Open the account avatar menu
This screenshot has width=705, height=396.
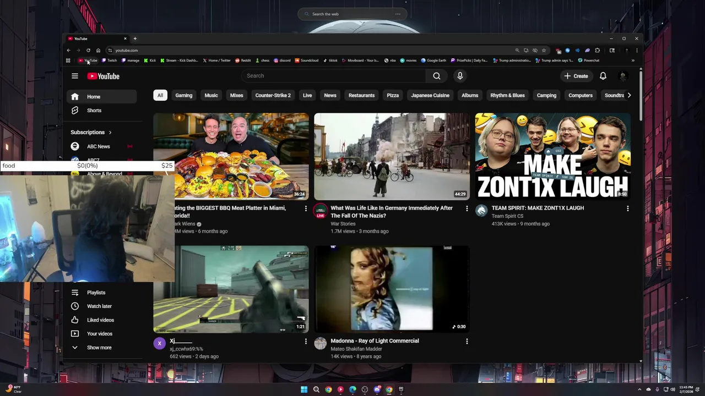pyautogui.click(x=623, y=76)
